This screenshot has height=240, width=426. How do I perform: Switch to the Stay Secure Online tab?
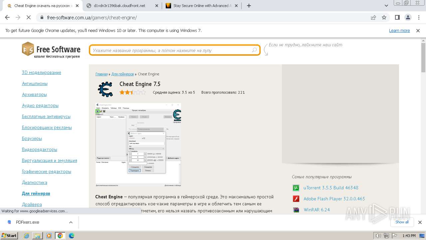(x=202, y=6)
